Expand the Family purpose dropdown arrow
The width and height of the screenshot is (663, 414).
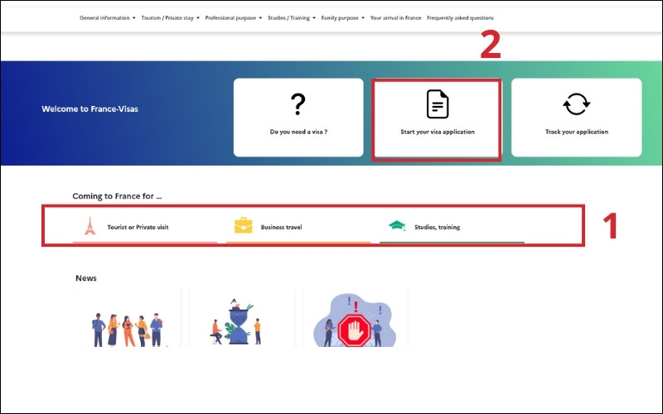363,17
